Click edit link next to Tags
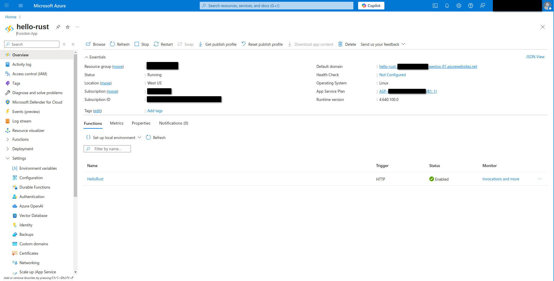554x281 pixels. (x=97, y=111)
